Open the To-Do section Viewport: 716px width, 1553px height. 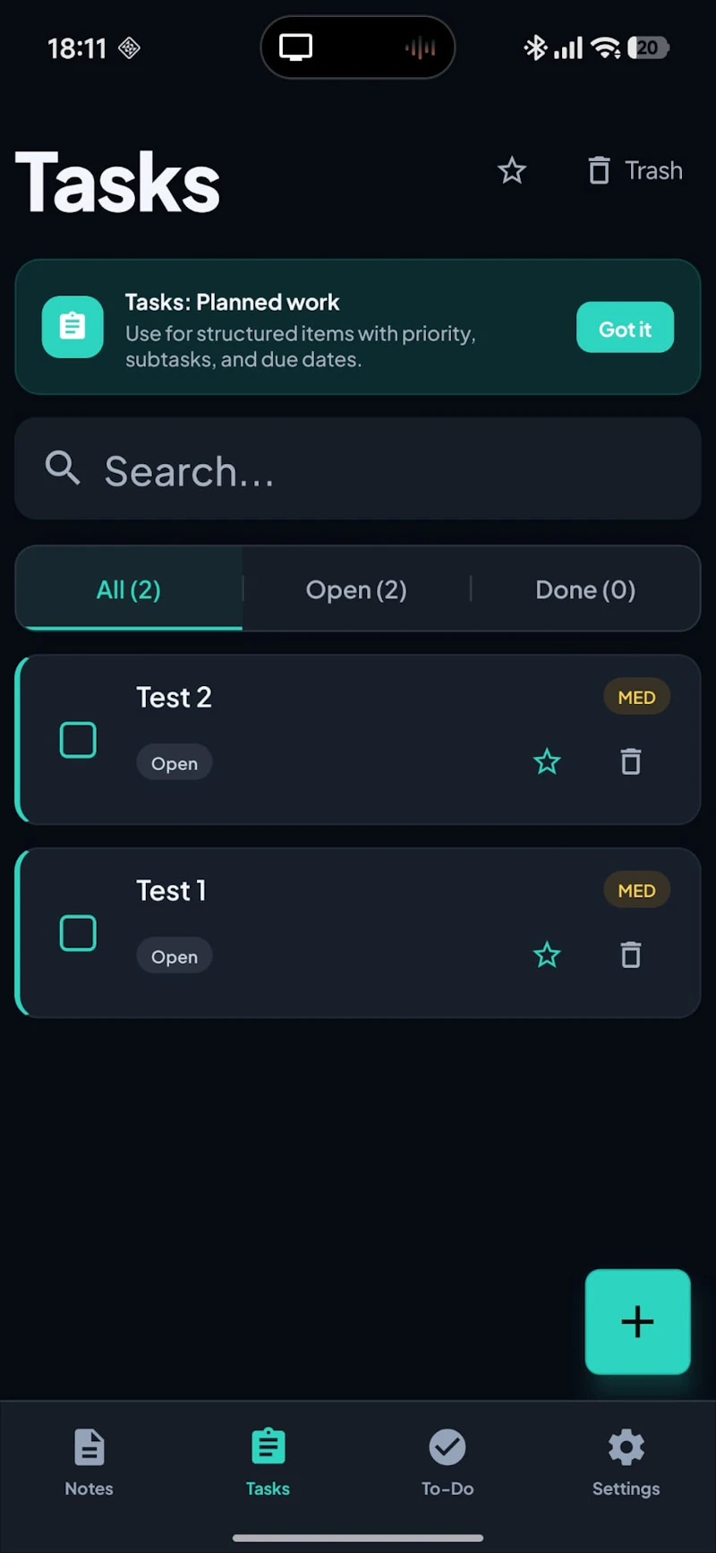click(x=447, y=1462)
